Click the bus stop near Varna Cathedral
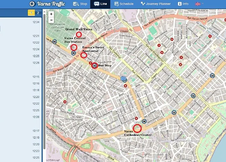Image resolution: width=226 pixels, height=162 pixels. point(144,121)
